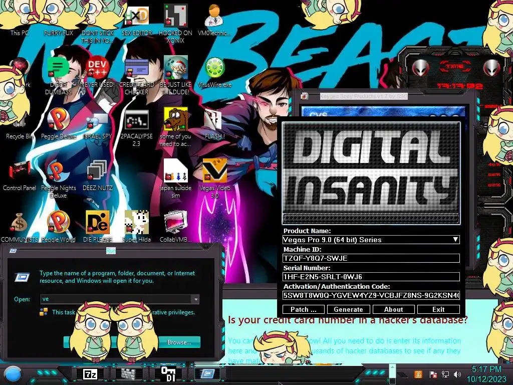513x385 pixels.
Task: Click the orange Java tray icon
Action: (418, 374)
